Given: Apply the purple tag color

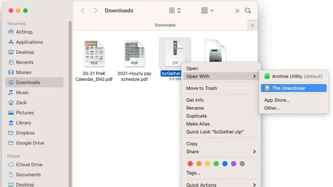Looking at the screenshot, I should click(x=233, y=164).
